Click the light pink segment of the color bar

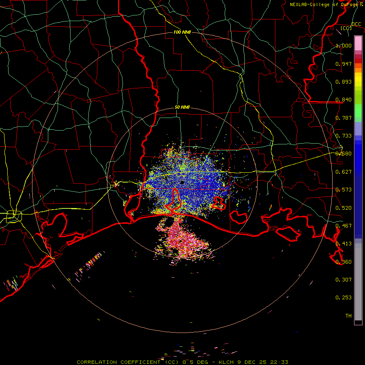coord(358,43)
